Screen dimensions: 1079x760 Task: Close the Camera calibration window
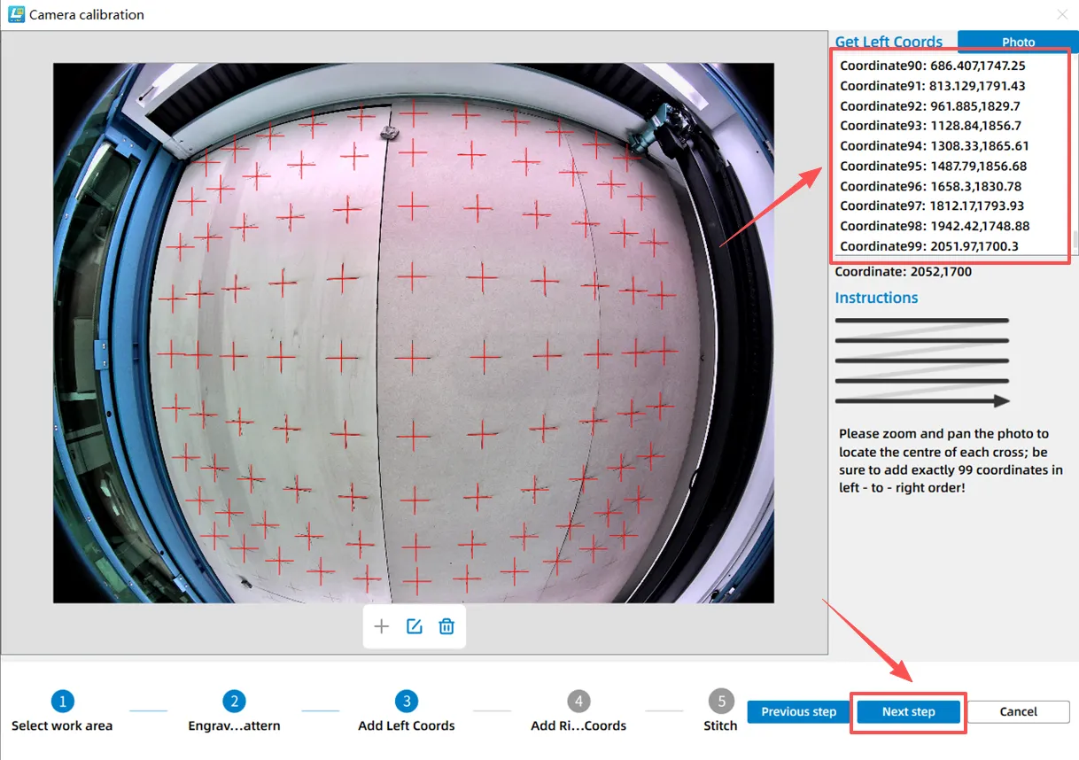click(1062, 14)
